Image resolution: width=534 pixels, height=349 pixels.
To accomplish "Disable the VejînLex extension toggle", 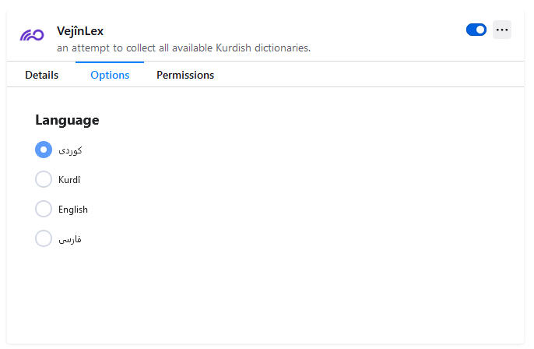I will pyautogui.click(x=476, y=30).
